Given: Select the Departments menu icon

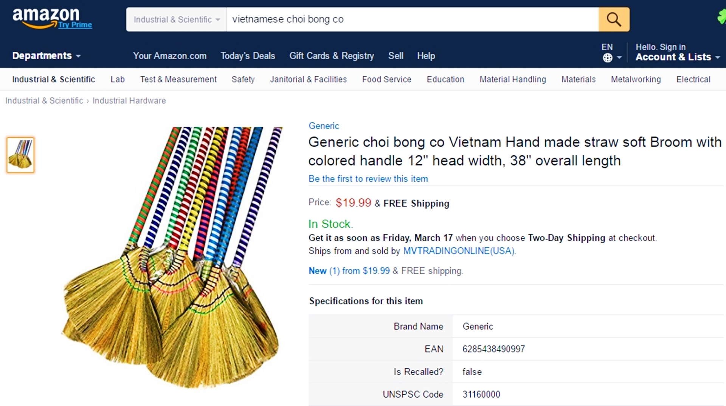Looking at the screenshot, I should (79, 57).
